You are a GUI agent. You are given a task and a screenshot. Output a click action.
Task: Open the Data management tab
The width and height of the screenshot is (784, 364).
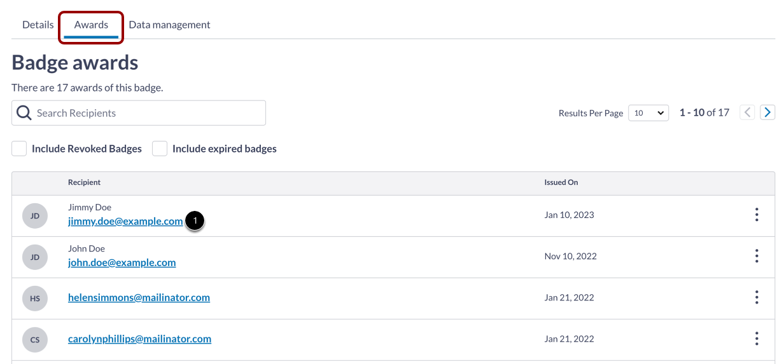click(x=169, y=25)
